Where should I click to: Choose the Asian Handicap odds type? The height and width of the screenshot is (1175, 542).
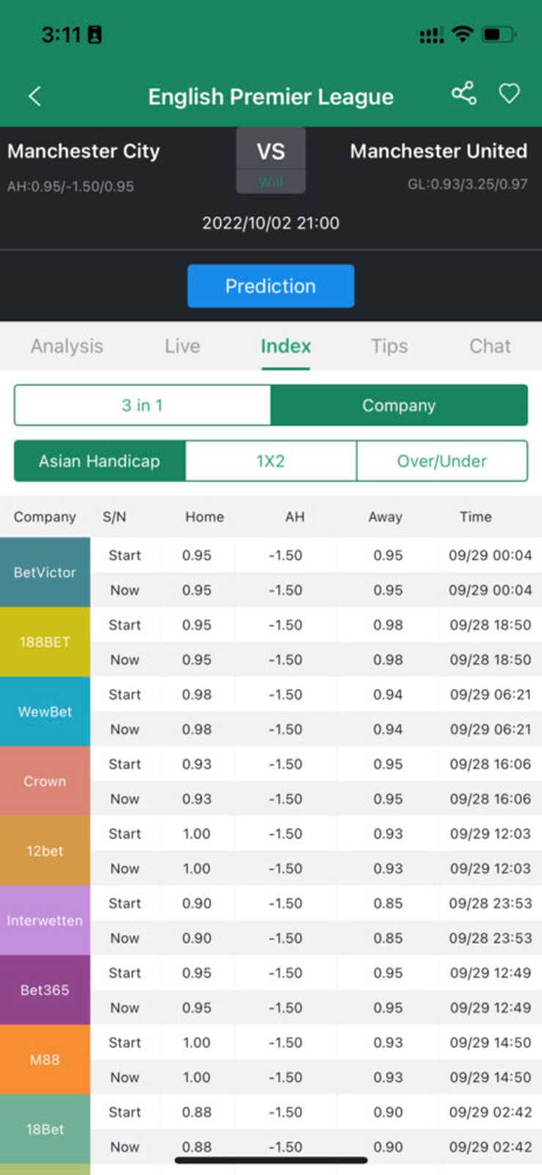(x=100, y=461)
